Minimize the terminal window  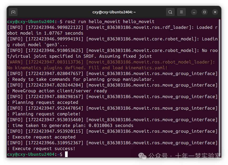tap(194, 12)
